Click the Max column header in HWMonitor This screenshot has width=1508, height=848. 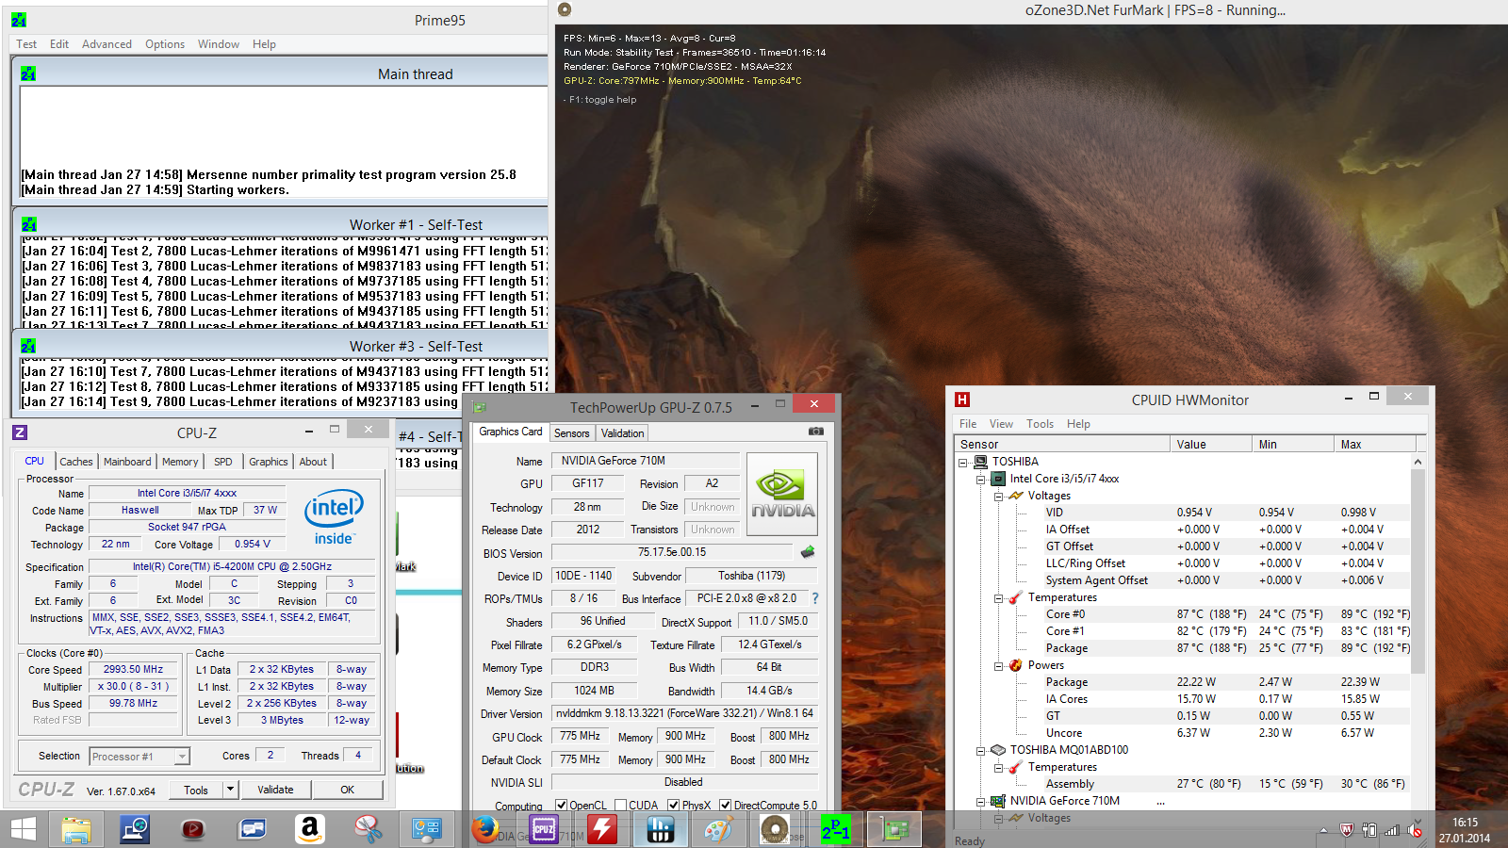point(1375,444)
